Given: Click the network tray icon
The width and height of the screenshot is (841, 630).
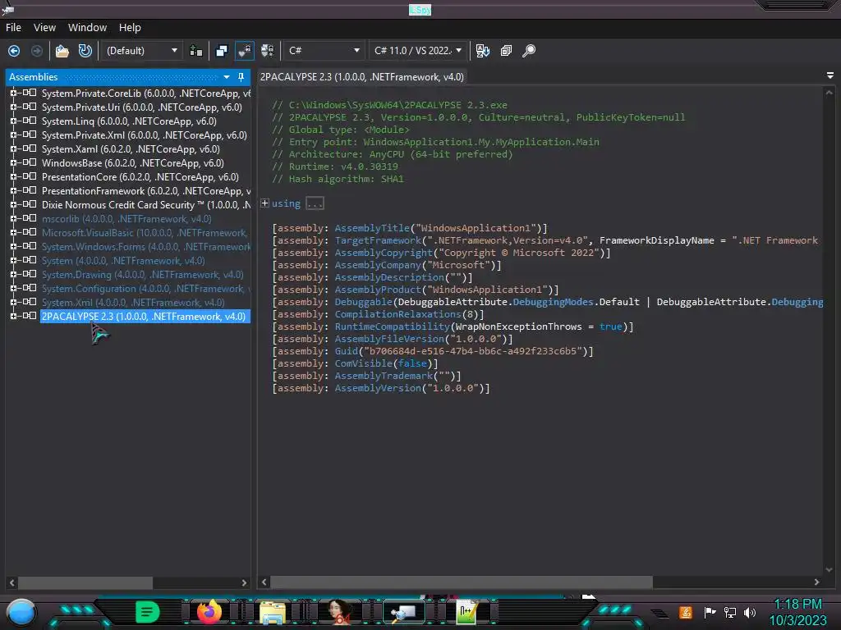Looking at the screenshot, I should [x=730, y=612].
